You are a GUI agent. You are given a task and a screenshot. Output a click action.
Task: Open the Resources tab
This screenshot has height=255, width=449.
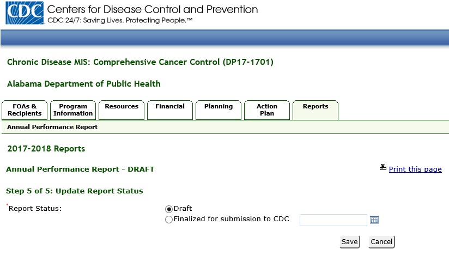122,110
